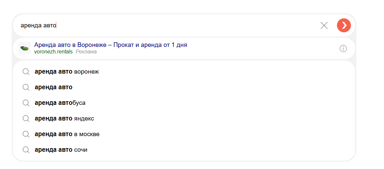Open the 'Аренда авто в Воронеже' ad link
This screenshot has width=384, height=169.
click(x=111, y=45)
